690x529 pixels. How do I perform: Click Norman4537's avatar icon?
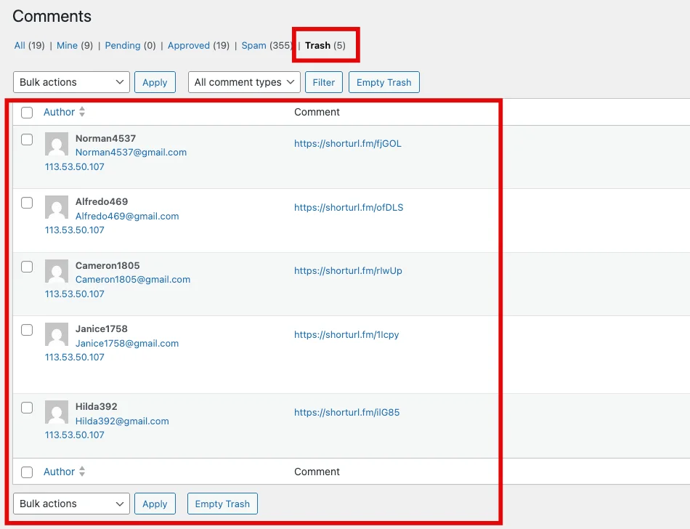pyautogui.click(x=57, y=144)
